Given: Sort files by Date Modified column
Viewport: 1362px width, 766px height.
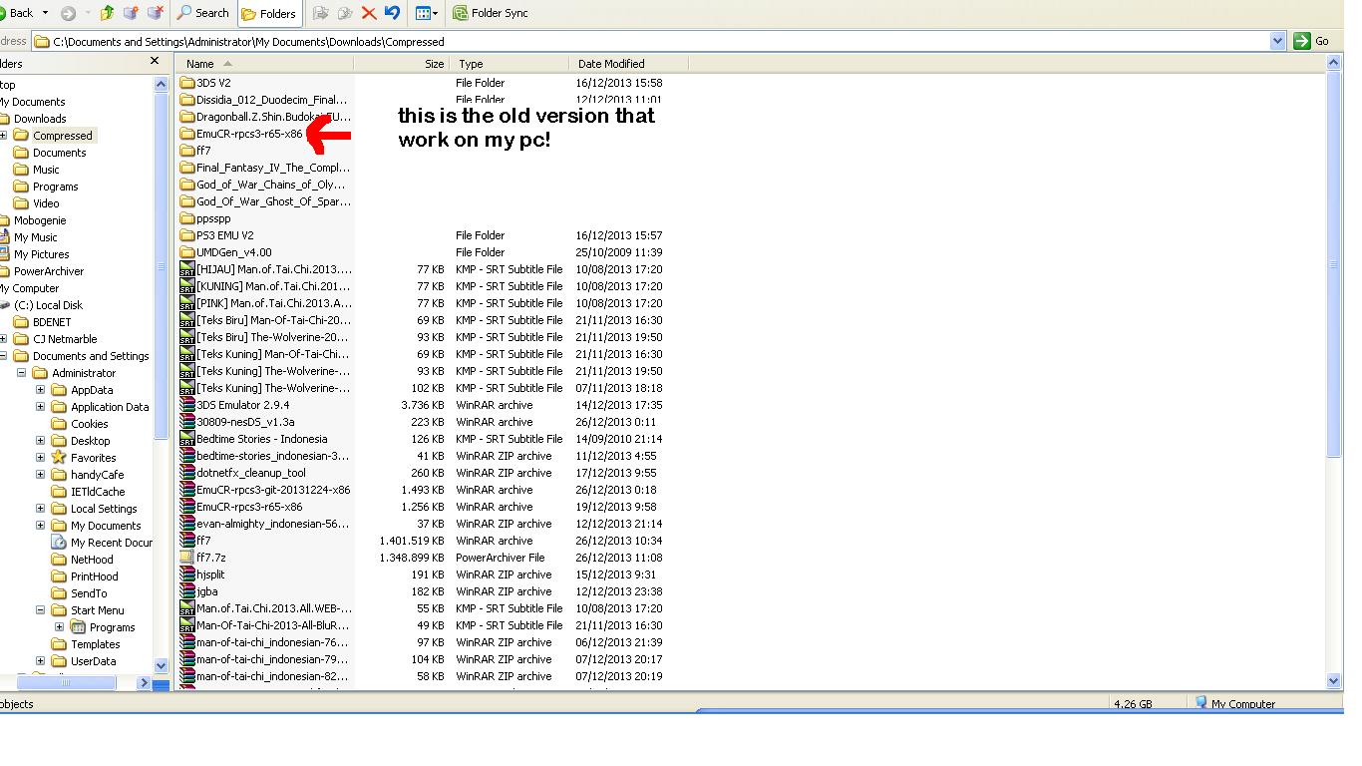Looking at the screenshot, I should (610, 64).
